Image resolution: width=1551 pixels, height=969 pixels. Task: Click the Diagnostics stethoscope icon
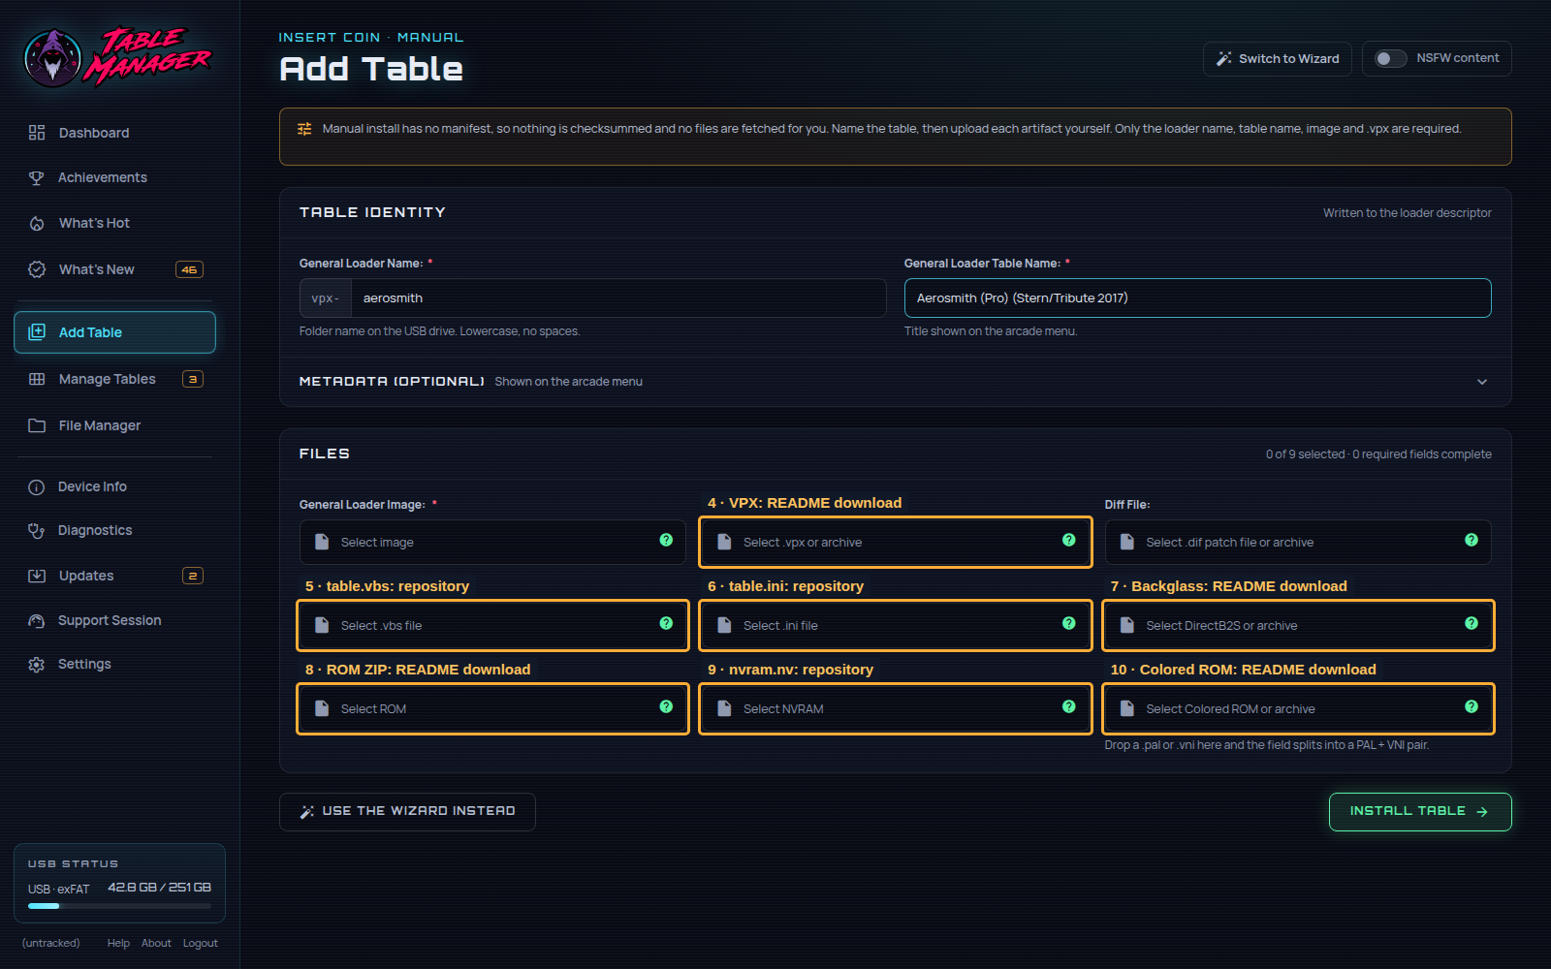pos(37,530)
